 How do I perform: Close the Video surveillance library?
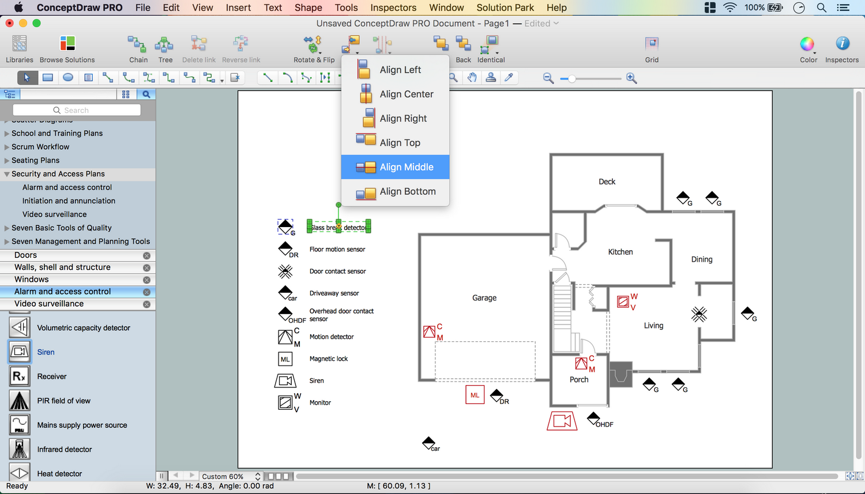[146, 304]
